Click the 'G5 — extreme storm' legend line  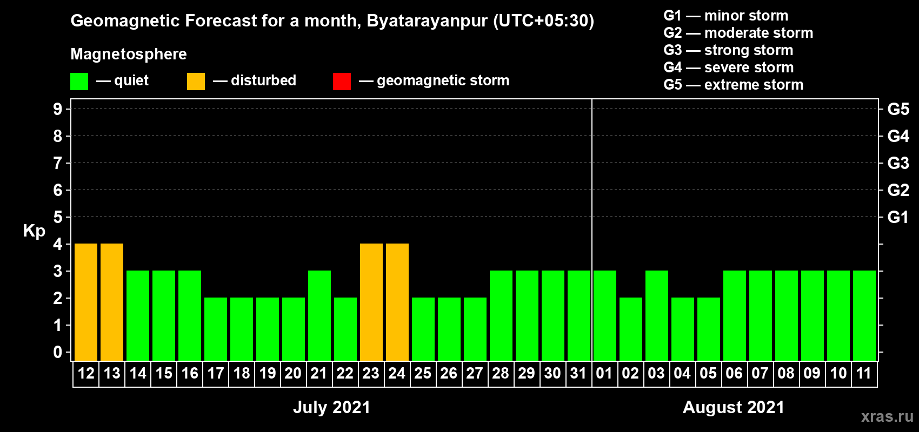(x=734, y=85)
